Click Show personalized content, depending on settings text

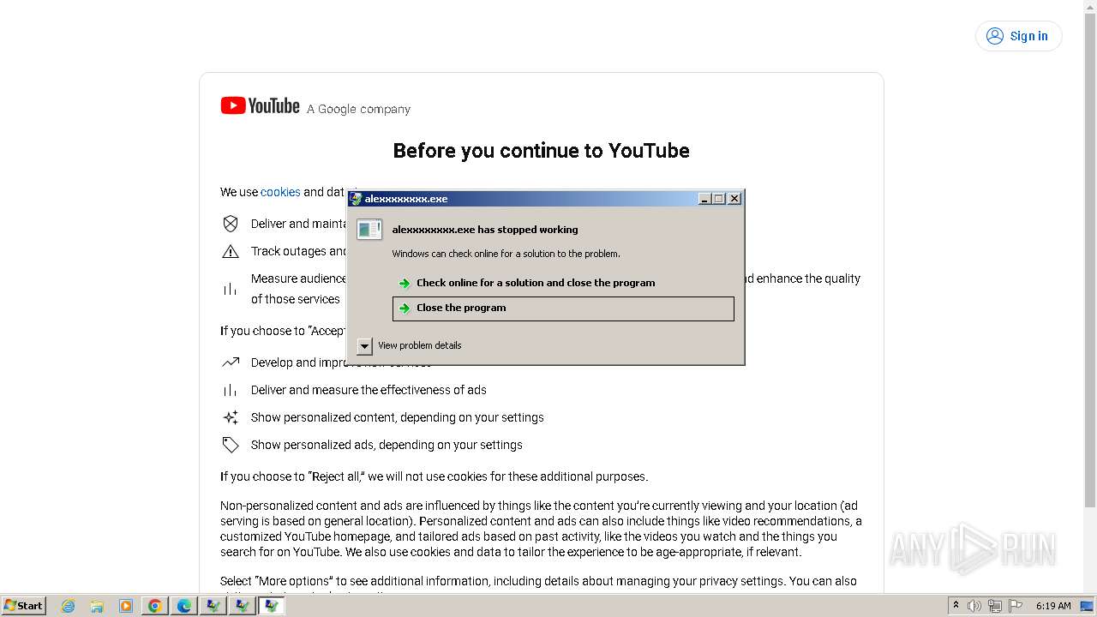pyautogui.click(x=398, y=417)
